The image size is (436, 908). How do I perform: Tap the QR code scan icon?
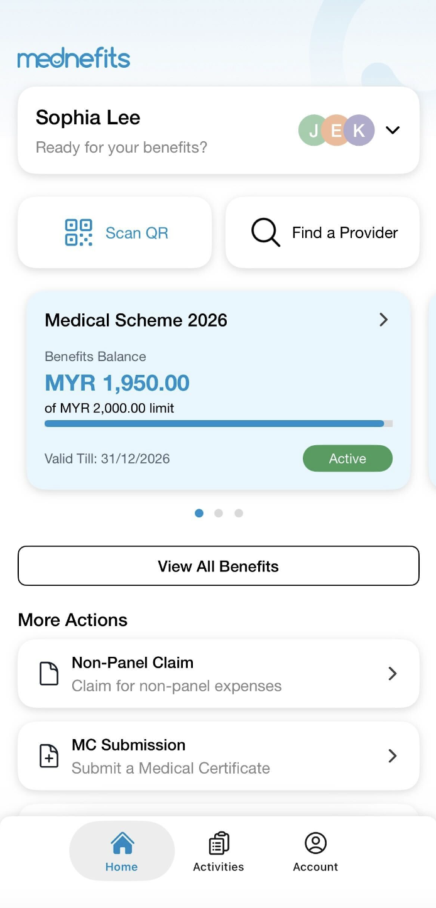pyautogui.click(x=79, y=232)
